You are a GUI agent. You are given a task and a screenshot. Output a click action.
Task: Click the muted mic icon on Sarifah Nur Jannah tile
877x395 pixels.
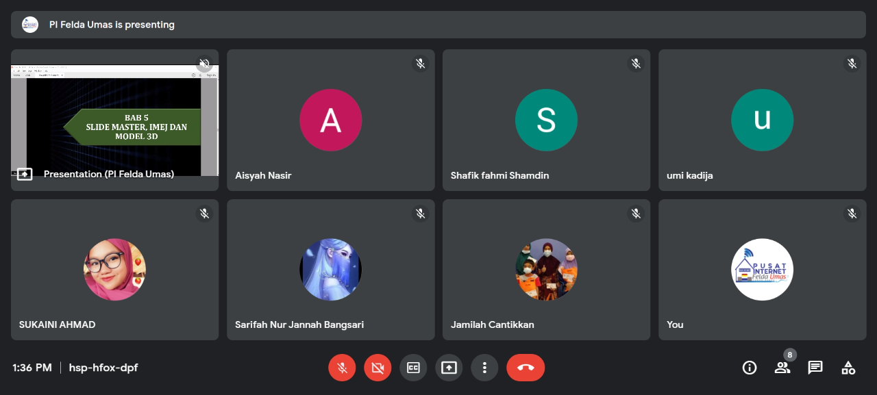point(420,214)
